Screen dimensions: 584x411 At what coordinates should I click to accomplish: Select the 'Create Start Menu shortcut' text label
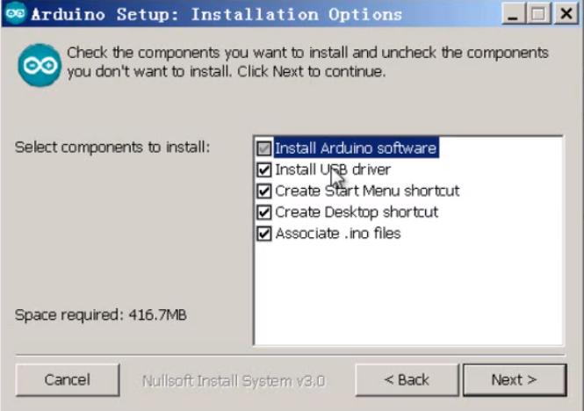click(x=367, y=191)
